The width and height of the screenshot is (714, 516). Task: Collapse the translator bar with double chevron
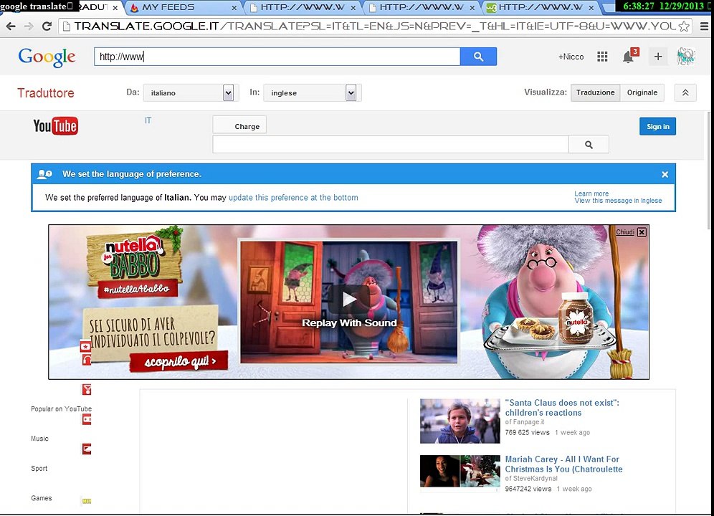point(685,93)
